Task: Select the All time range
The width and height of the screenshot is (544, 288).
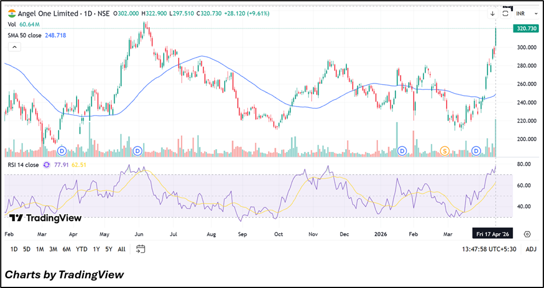Action: click(121, 249)
